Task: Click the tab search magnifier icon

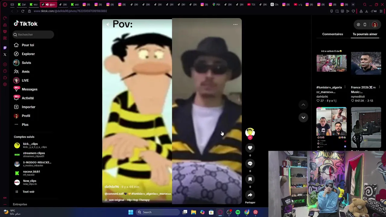Action: point(365,5)
